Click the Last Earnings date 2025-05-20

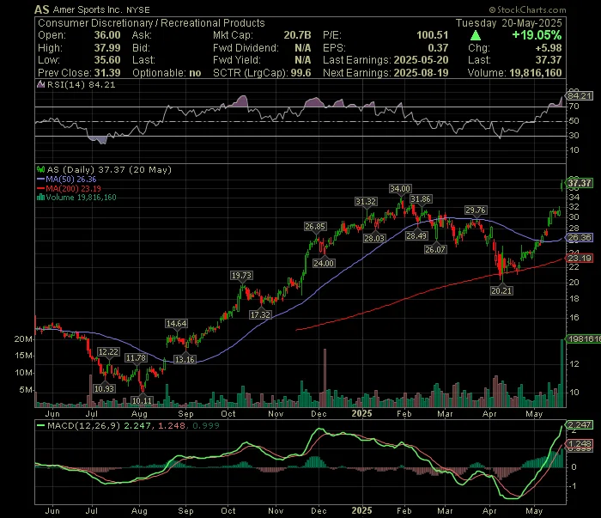pyautogui.click(x=421, y=60)
